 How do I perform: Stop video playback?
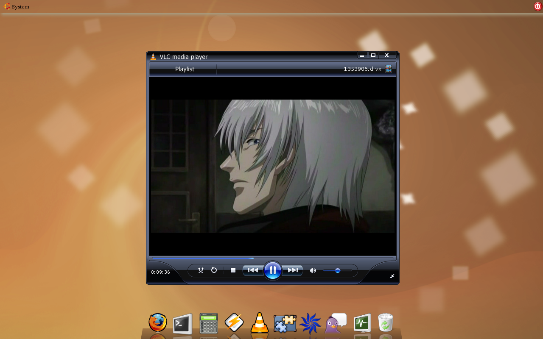coord(233,270)
